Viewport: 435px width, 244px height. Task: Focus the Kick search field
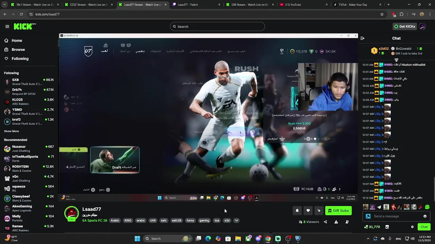click(217, 26)
